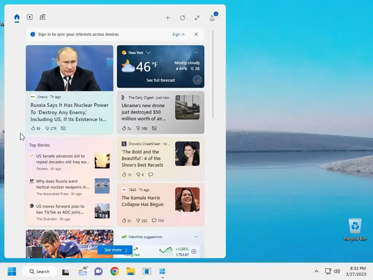Click the Top Stories heading

click(x=39, y=145)
